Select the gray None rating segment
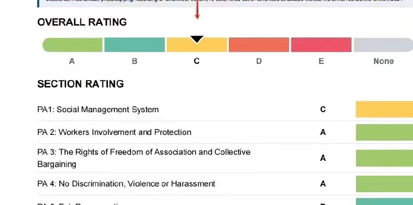 [x=383, y=45]
